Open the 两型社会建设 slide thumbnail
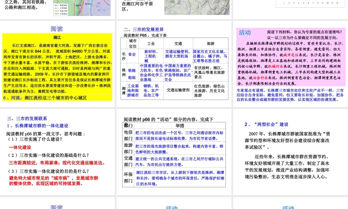The image size is (348, 209). click(x=291, y=152)
